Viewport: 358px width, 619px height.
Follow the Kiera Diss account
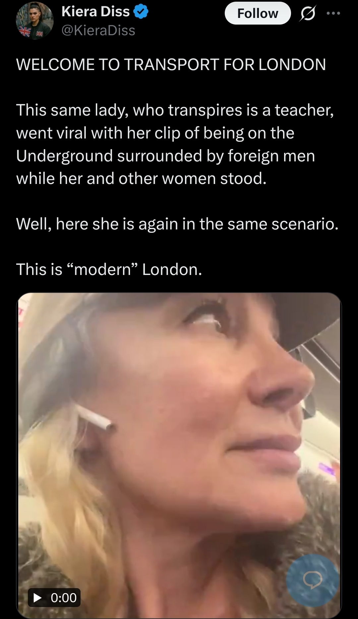click(x=258, y=13)
